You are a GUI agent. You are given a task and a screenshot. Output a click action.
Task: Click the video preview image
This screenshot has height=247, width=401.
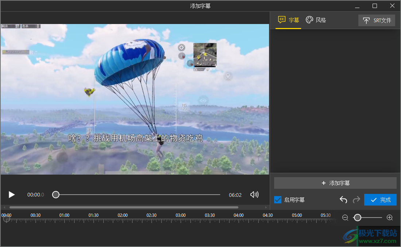pyautogui.click(x=135, y=99)
